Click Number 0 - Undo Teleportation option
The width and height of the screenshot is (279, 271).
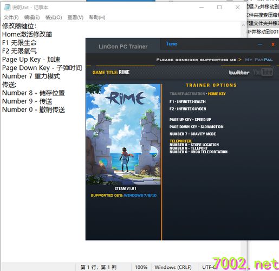click(x=198, y=152)
